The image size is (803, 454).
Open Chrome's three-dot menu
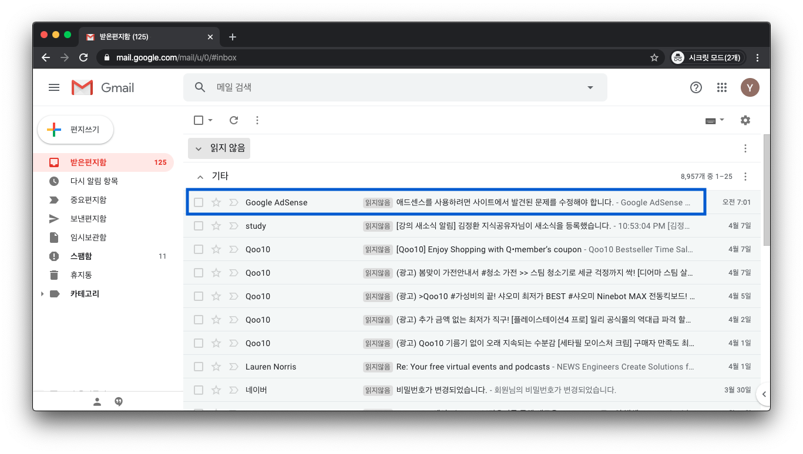(757, 57)
